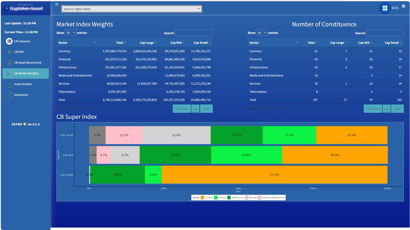The width and height of the screenshot is (410, 230).
Task: Click the Infrastructure dark green legend swatch
Action: [229, 198]
